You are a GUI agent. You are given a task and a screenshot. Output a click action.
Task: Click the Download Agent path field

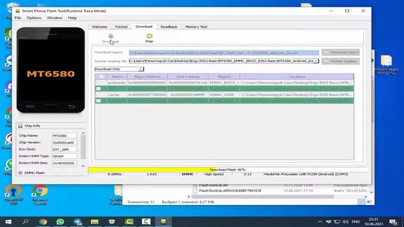click(224, 53)
